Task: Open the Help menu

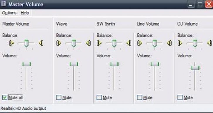Action: (x=25, y=13)
